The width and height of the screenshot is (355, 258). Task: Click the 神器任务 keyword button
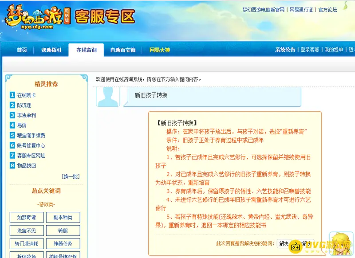[x=63, y=244]
